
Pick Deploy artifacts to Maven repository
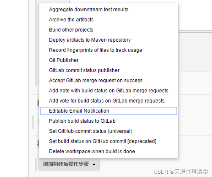pyautogui.click(x=109, y=40)
